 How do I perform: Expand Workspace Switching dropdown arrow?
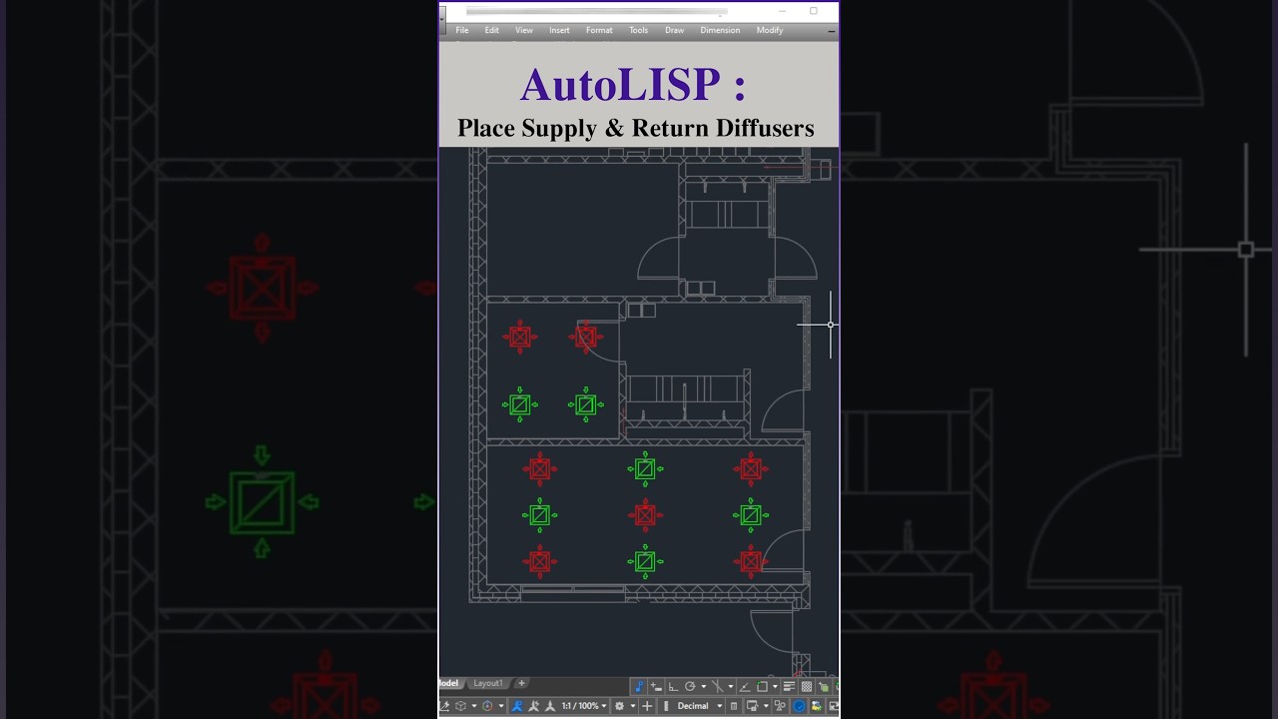(x=633, y=706)
